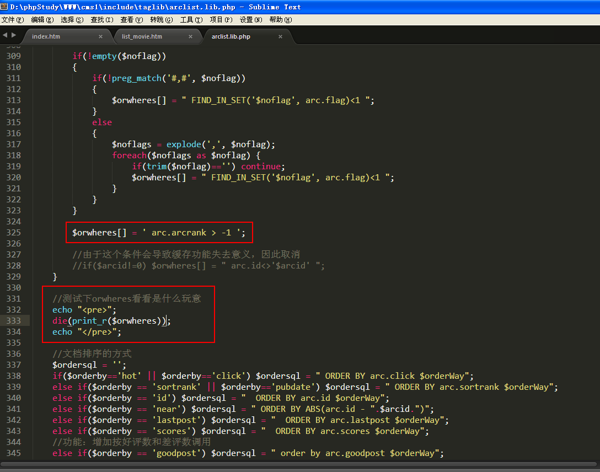Screen dimensions: 600x472
Task: Click the preg_match function name
Action: (x=137, y=78)
